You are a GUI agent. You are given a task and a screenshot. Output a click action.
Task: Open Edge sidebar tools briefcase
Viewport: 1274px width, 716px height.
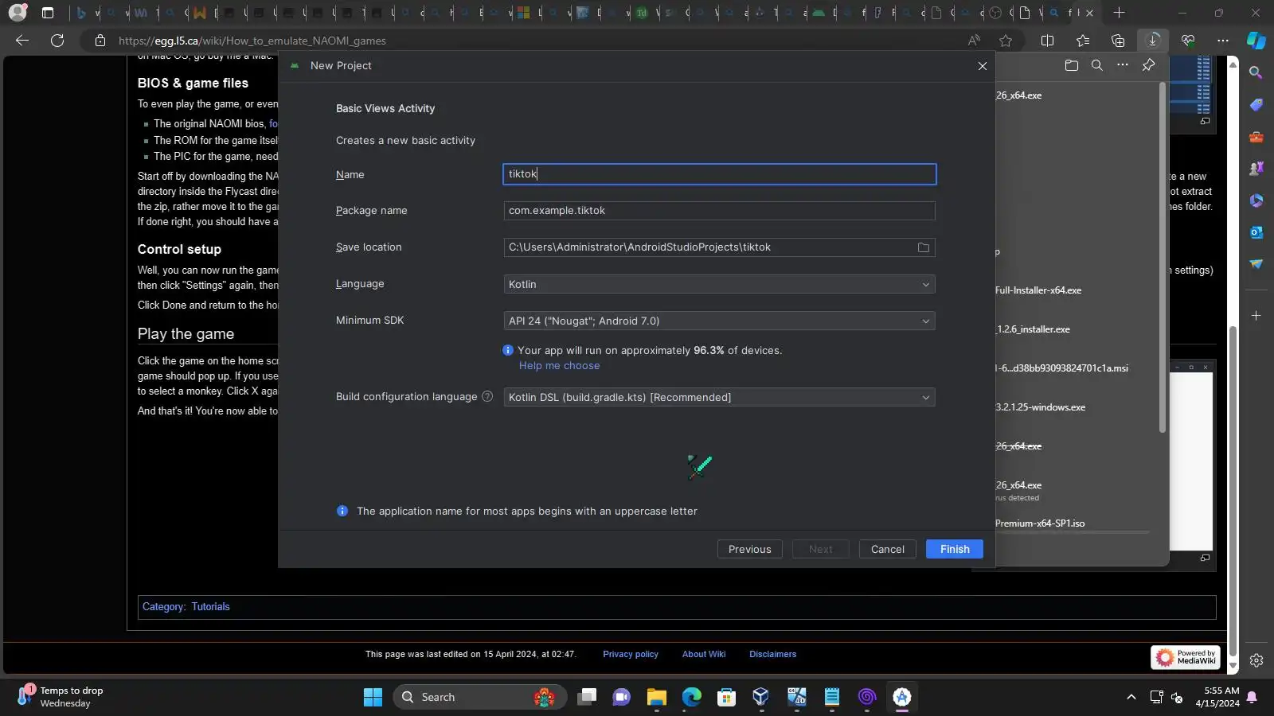(x=1256, y=137)
